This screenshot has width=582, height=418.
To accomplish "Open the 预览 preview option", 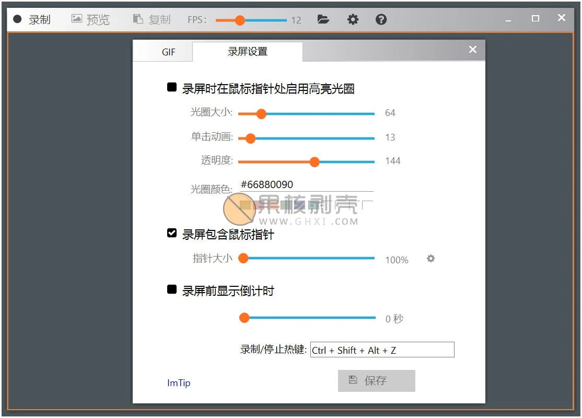I will (x=90, y=20).
